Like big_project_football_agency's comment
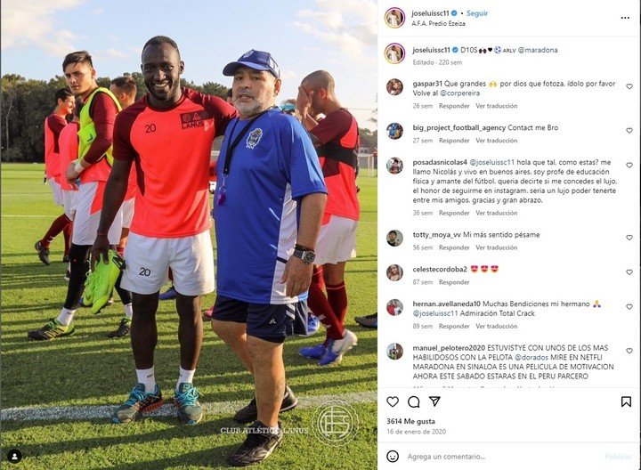The width and height of the screenshot is (641, 470). click(629, 131)
